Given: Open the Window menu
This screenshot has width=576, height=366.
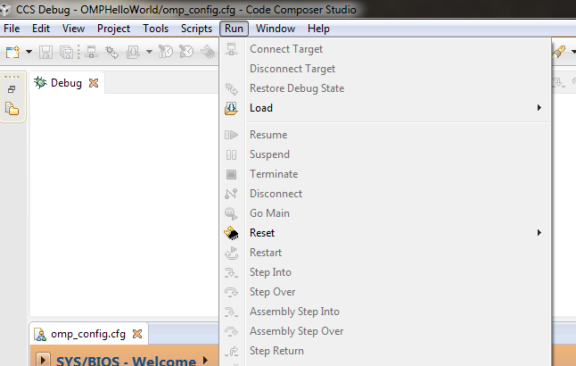Looking at the screenshot, I should point(276,29).
